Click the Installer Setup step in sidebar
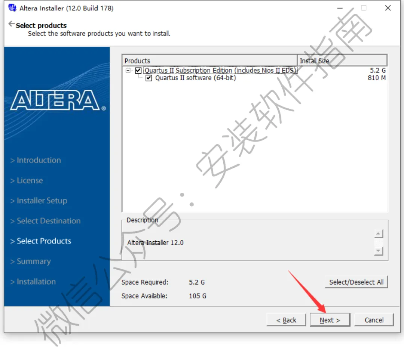Screen dimensions: 404x353 [39, 201]
